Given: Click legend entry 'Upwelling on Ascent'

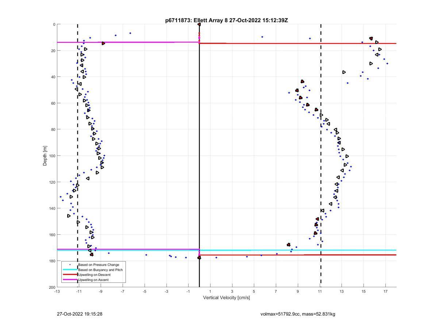Looking at the screenshot, I should tap(93, 280).
